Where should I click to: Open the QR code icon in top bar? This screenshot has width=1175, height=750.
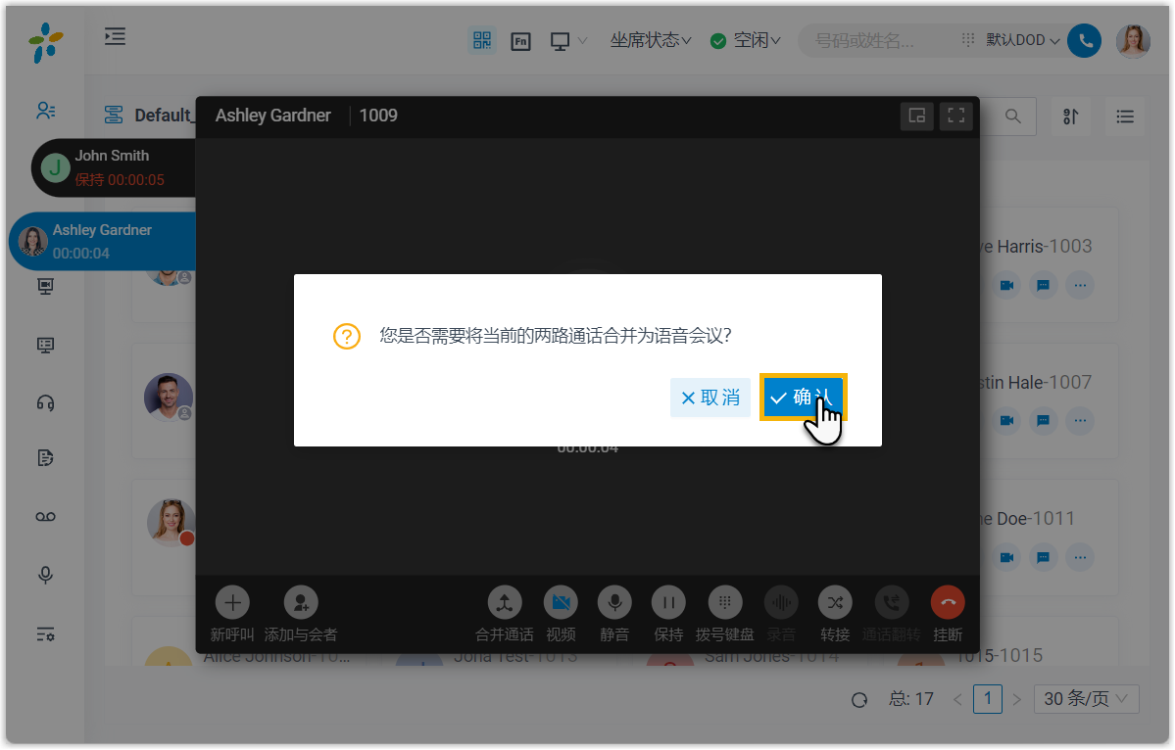(481, 40)
